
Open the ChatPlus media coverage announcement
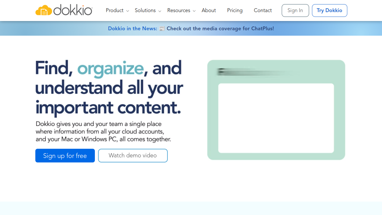(191, 28)
